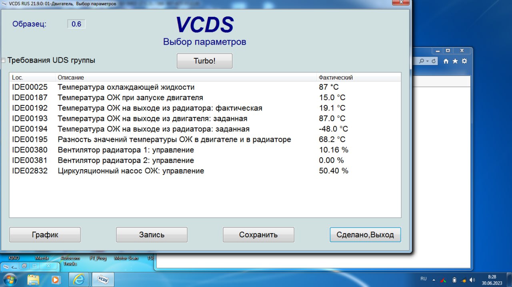512x287 pixels.
Task: Click the value -48.0 °C
Action: pyautogui.click(x=333, y=129)
